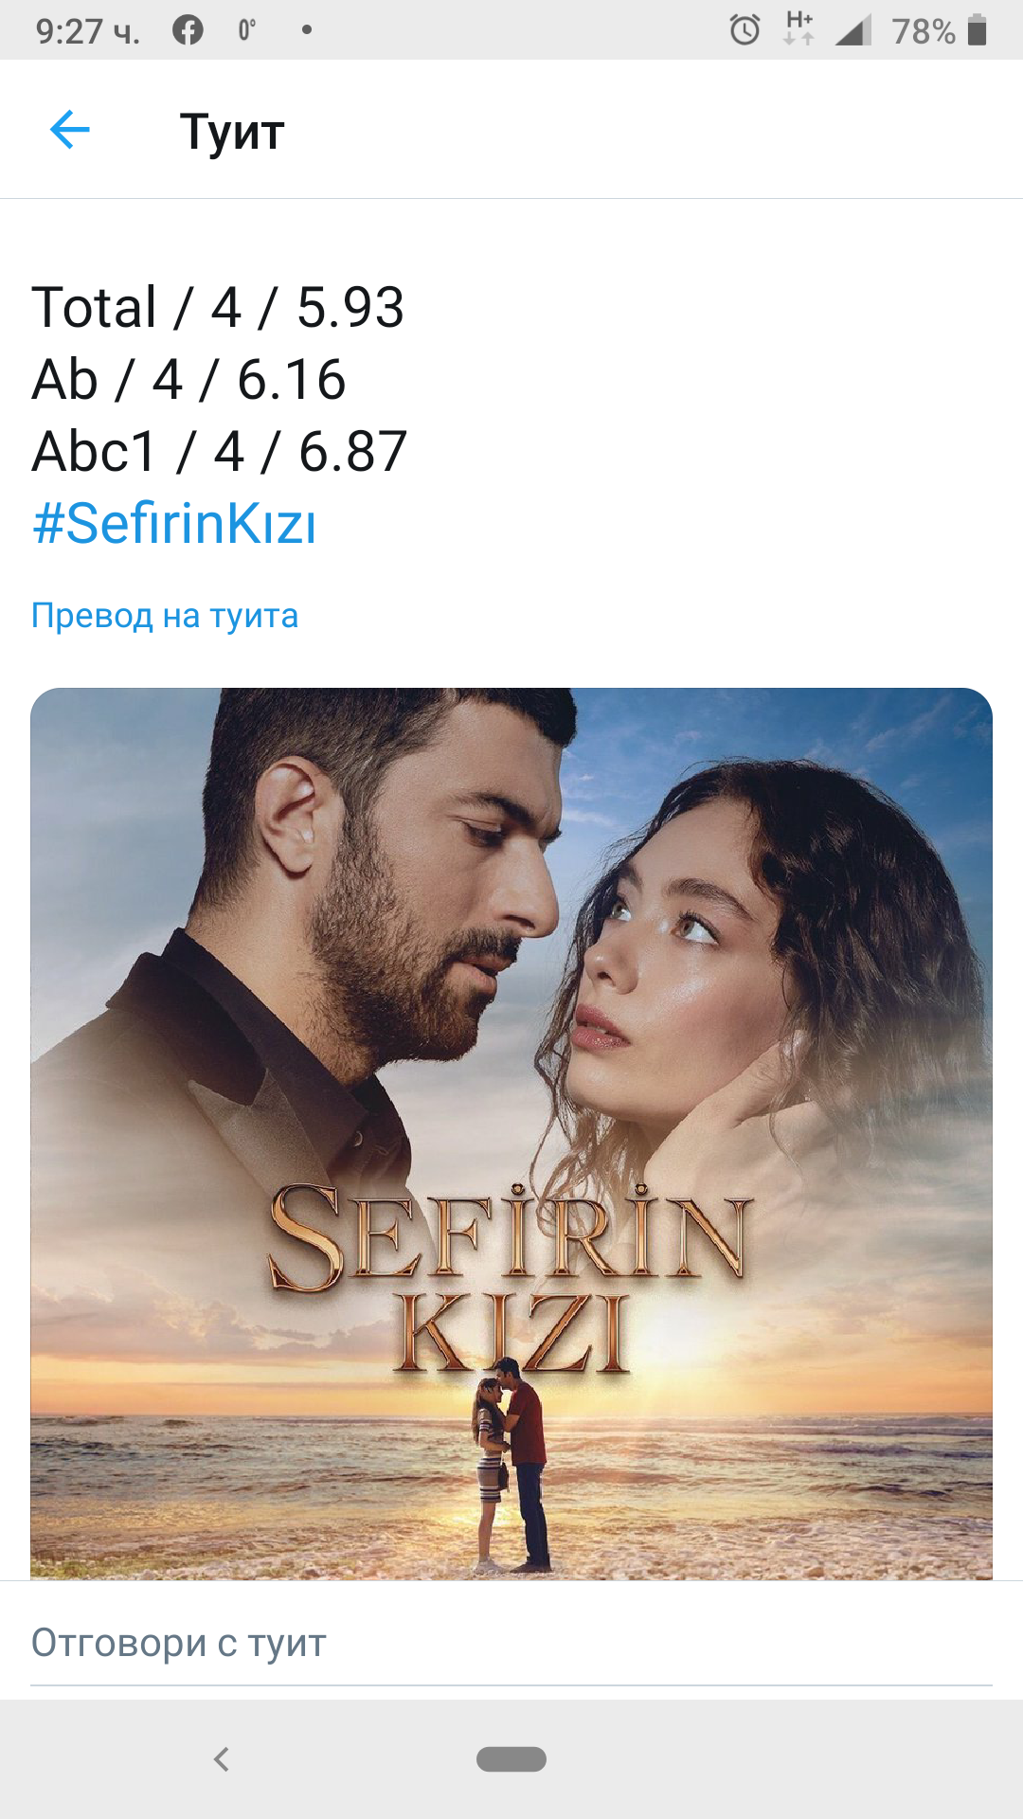Viewport: 1023px width, 1819px height.
Task: Open the Sefirin Kızı poster image
Action: [511, 1133]
